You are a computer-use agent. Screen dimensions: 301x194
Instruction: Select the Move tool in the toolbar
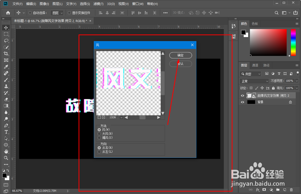pos(6,28)
